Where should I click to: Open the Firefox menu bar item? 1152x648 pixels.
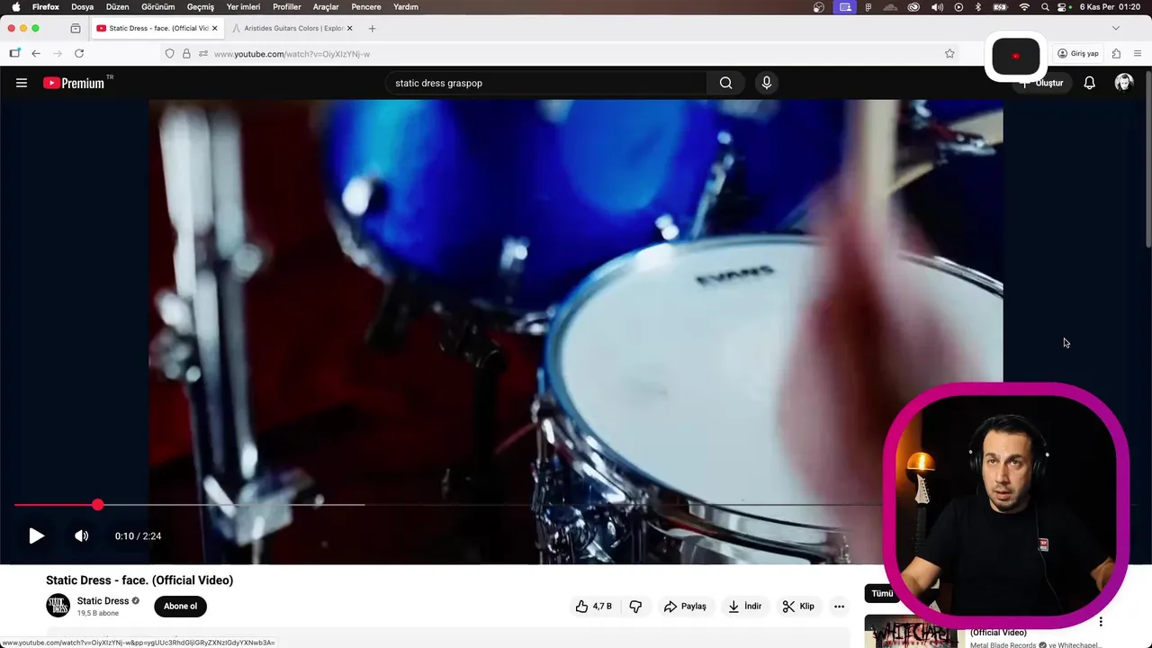click(46, 7)
